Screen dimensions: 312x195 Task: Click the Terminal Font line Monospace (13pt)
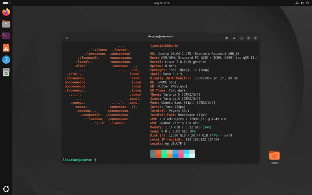pyautogui.click(x=179, y=115)
